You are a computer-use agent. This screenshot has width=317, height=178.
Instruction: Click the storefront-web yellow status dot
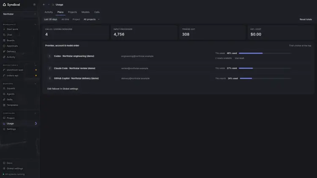click(x=36, y=70)
